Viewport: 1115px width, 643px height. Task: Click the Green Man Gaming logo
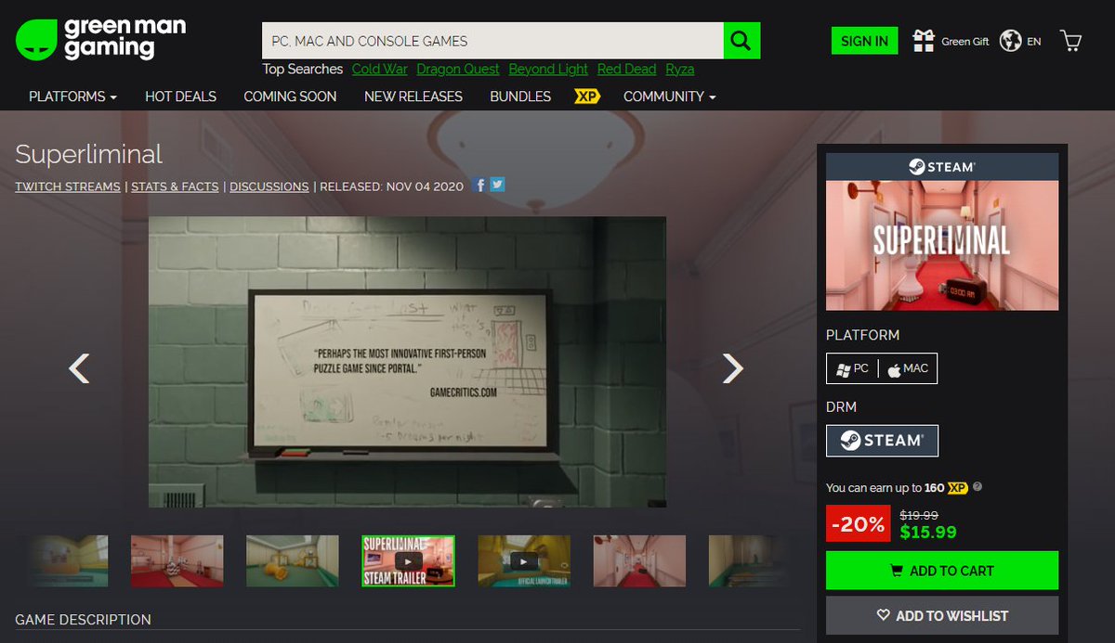pyautogui.click(x=100, y=39)
